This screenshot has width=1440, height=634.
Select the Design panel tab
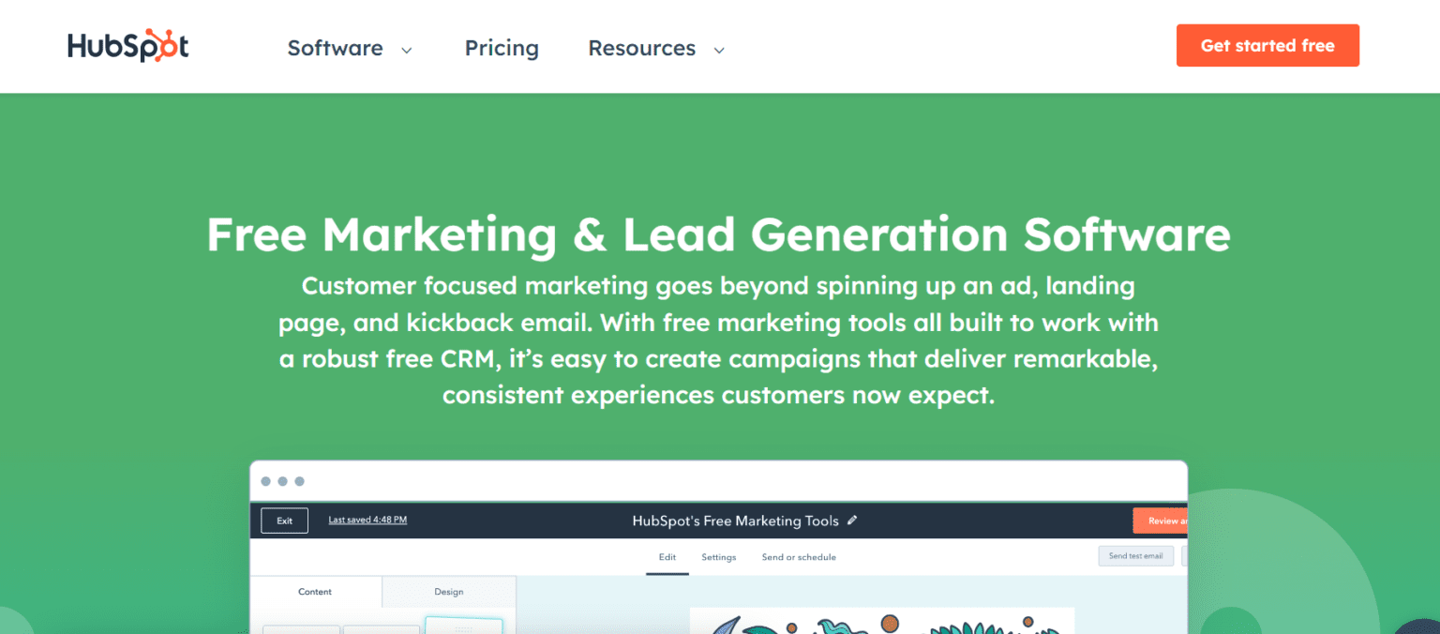click(x=449, y=592)
